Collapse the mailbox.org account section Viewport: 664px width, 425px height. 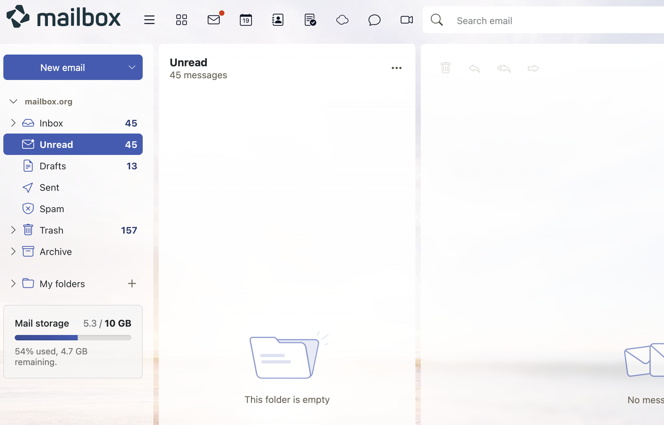coord(13,101)
